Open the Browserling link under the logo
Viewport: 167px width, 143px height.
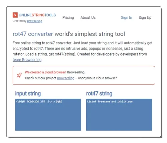tap(34, 21)
